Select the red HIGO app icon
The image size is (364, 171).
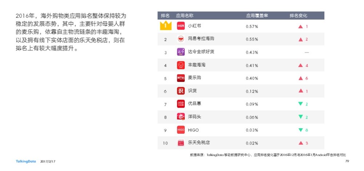point(181,130)
